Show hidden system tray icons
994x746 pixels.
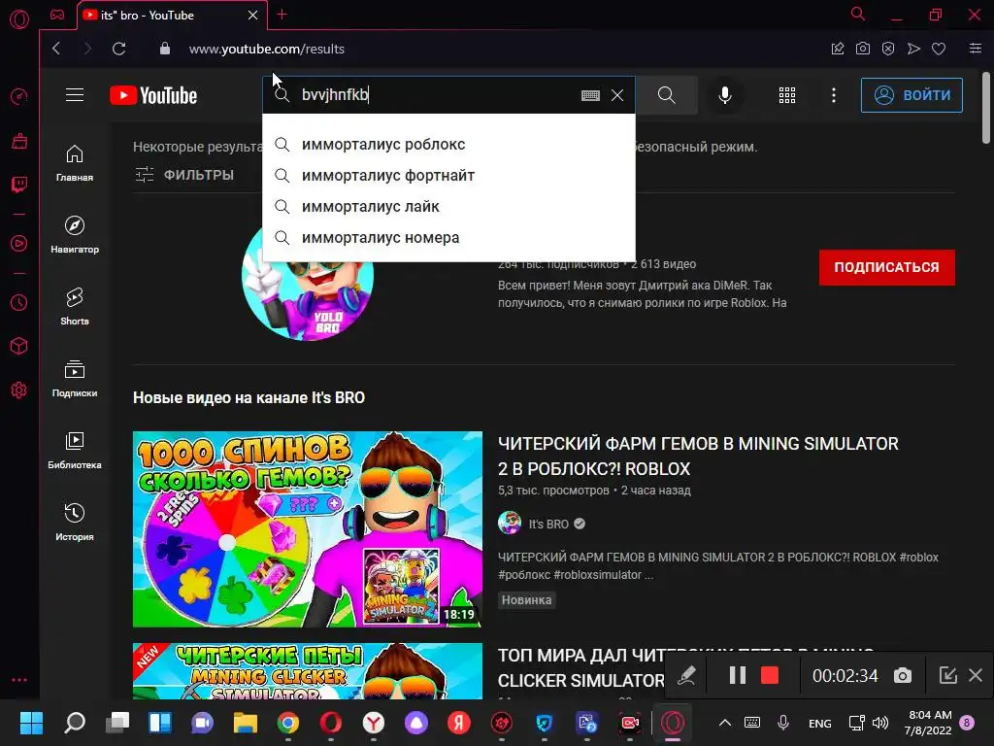725,723
